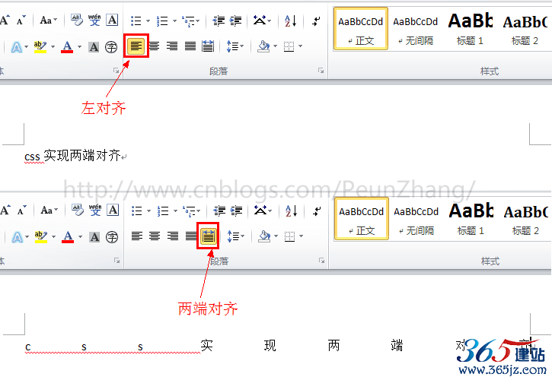Open Shading dropdown arrow in upper ribbon
This screenshot has width=552, height=380.
[276, 46]
